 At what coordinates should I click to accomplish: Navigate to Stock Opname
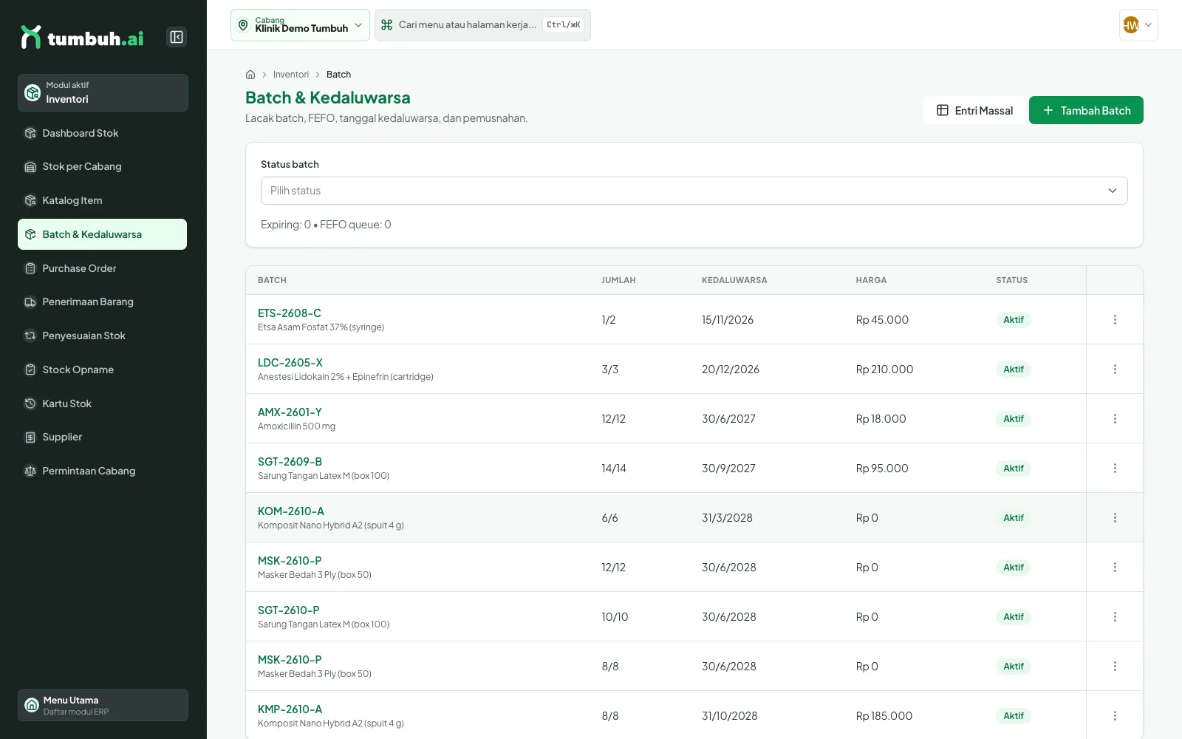click(103, 369)
